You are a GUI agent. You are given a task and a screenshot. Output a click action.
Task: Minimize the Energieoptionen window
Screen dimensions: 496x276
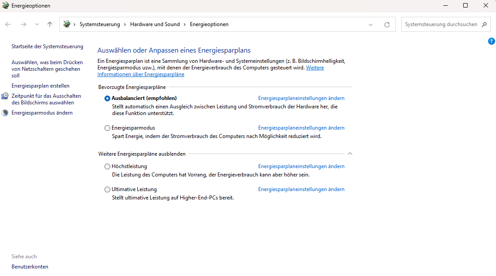(446, 6)
